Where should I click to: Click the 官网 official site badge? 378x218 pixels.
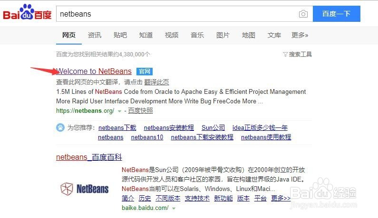(x=145, y=72)
